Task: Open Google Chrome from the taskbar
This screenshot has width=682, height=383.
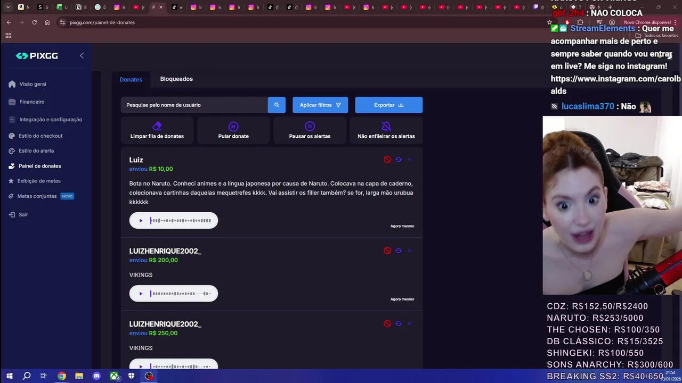Action: point(62,376)
